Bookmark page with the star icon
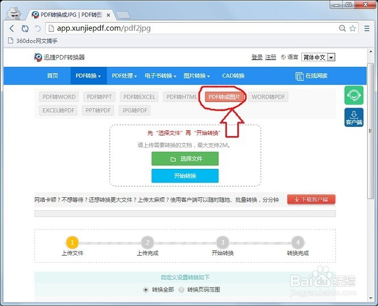The height and width of the screenshot is (306, 378). 352,28
